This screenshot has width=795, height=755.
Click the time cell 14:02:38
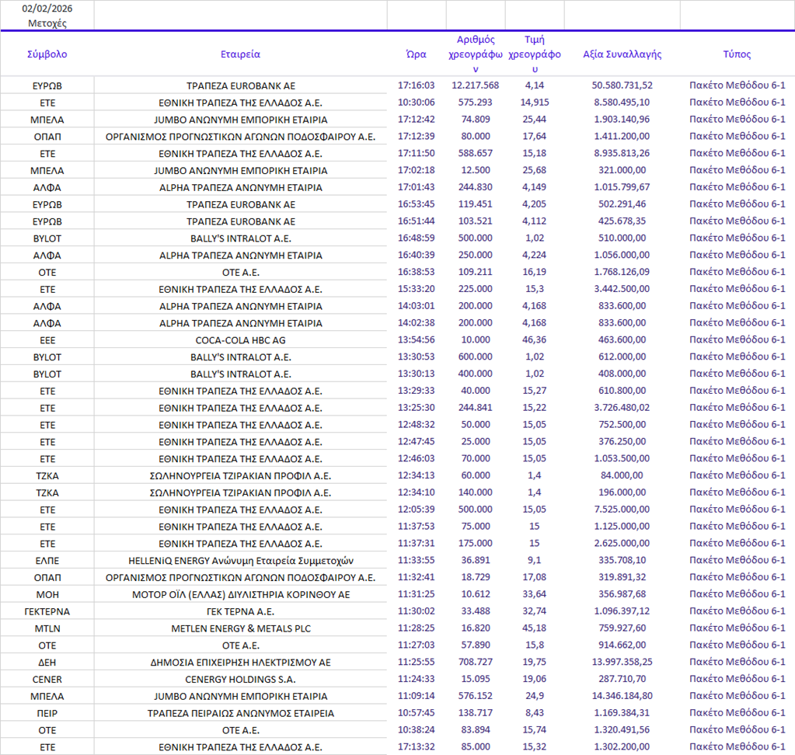pyautogui.click(x=417, y=323)
